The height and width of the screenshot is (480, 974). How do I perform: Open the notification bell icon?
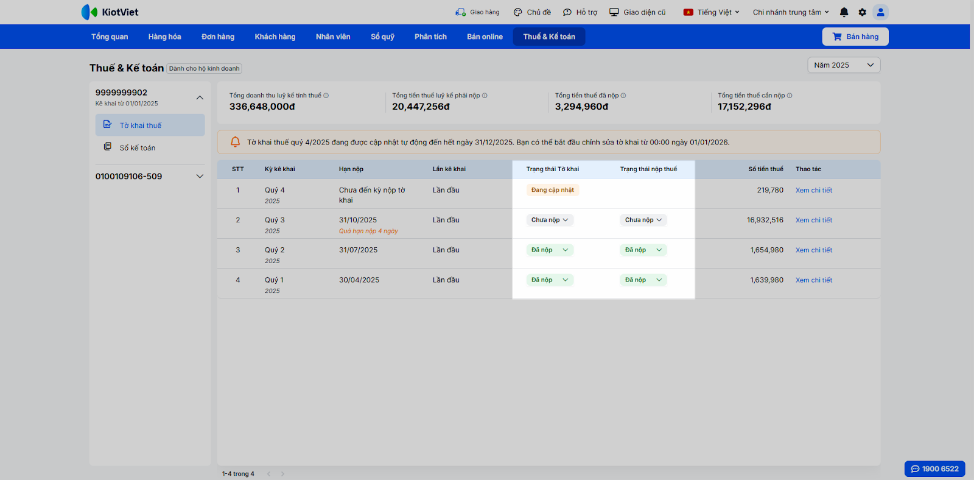coord(844,12)
